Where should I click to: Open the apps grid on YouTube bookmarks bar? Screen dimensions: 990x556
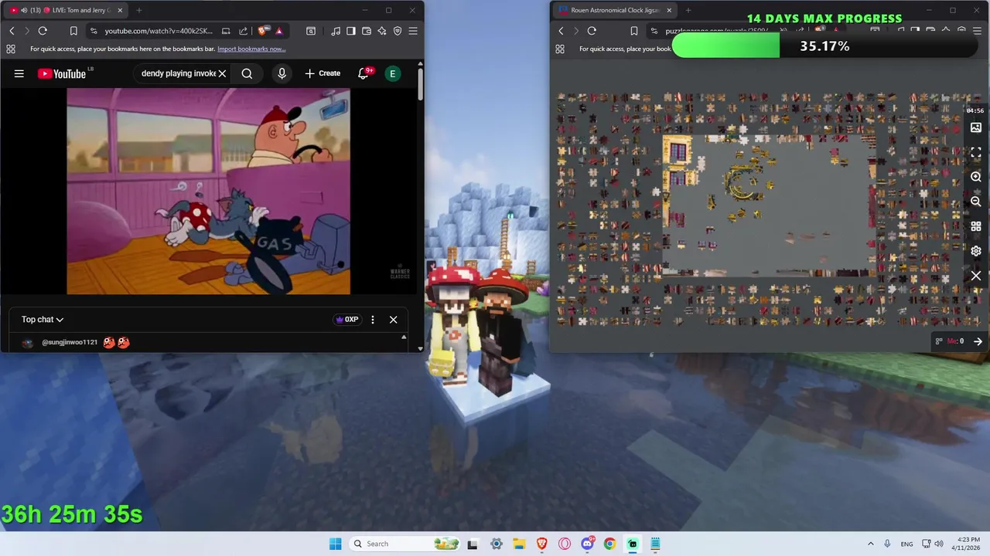tap(11, 49)
